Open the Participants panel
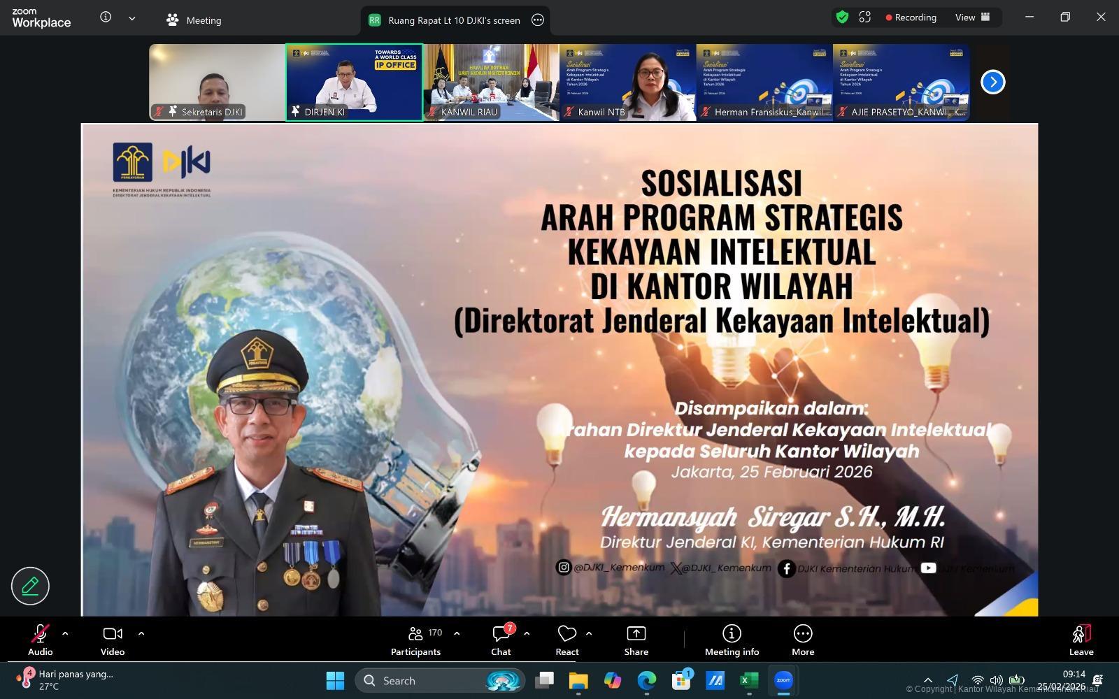The height and width of the screenshot is (699, 1119). [415, 638]
